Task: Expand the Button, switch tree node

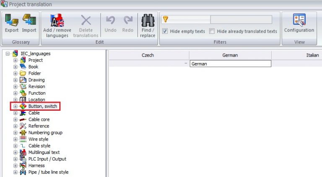Action: [16, 107]
